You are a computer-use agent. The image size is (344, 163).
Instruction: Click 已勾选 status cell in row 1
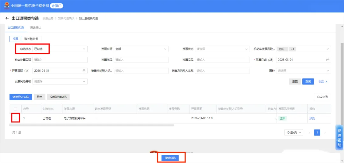[47, 118]
